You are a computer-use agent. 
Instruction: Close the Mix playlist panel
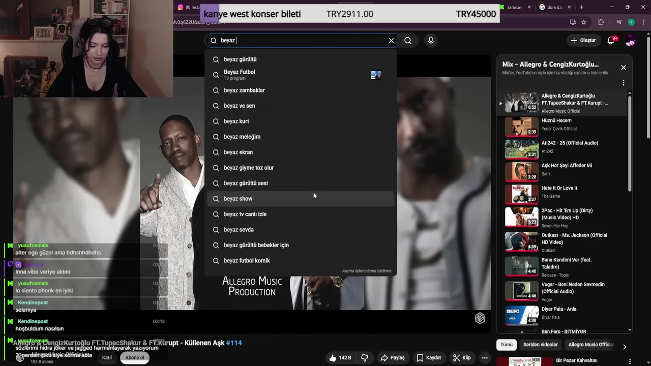click(x=623, y=68)
